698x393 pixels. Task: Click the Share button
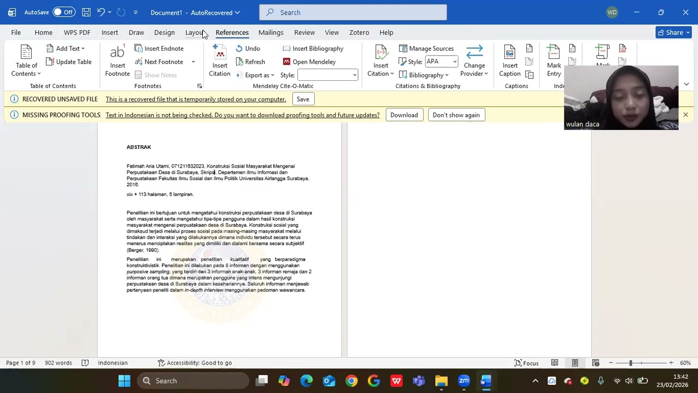tap(674, 32)
